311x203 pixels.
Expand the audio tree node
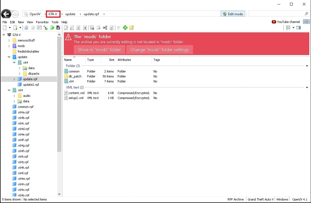pos(14,96)
